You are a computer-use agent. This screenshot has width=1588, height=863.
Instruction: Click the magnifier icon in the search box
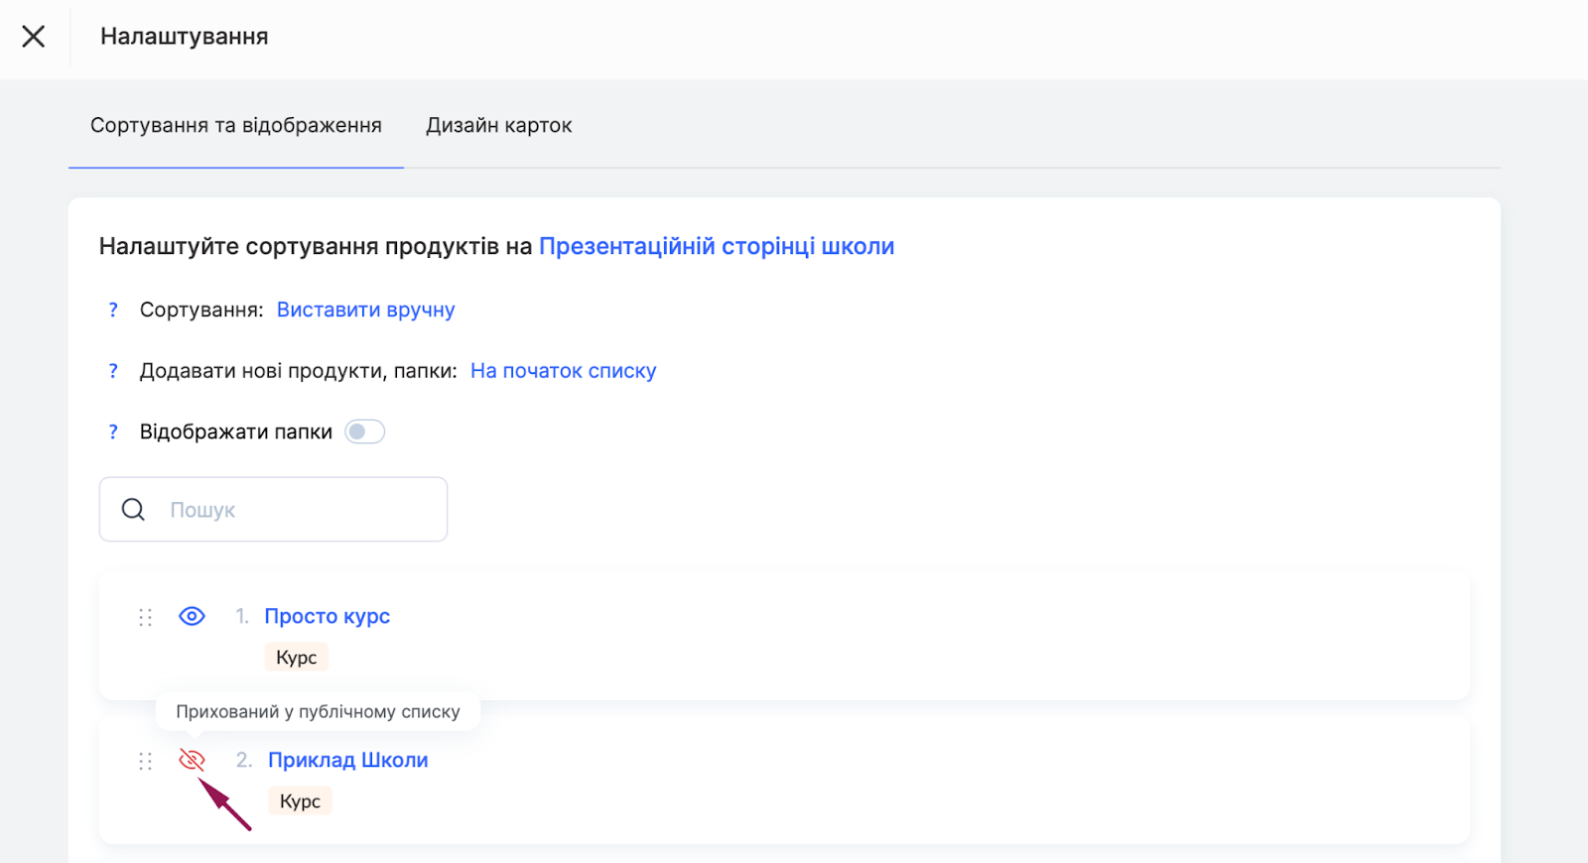click(x=133, y=510)
